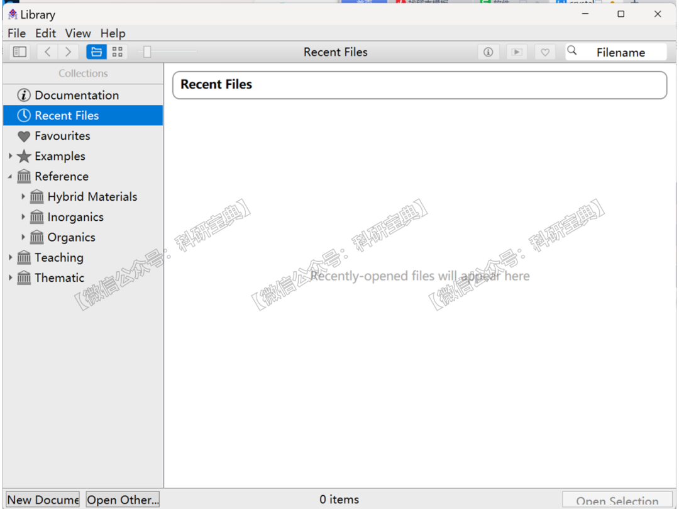679x509 pixels.
Task: Maximize the Library window
Action: coord(621,14)
